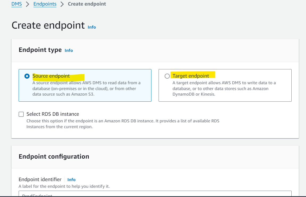This screenshot has width=306, height=197.
Task: Click the highlighted Target endpoint label
Action: click(x=191, y=76)
